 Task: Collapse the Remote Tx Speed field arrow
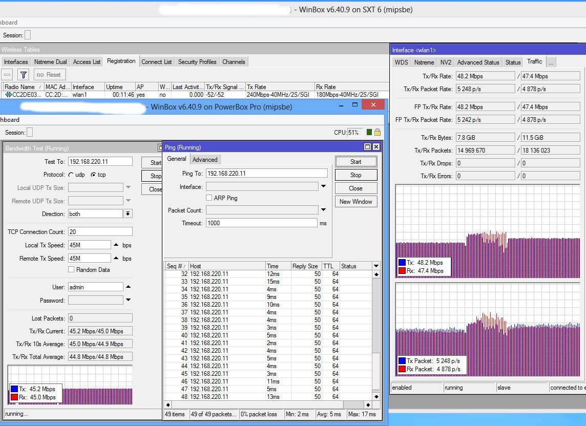click(x=116, y=258)
